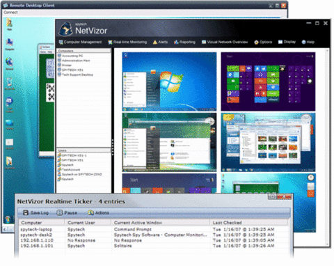Screen dimensions: 334x266
Task: Click the Options gear icon
Action: coord(256,42)
